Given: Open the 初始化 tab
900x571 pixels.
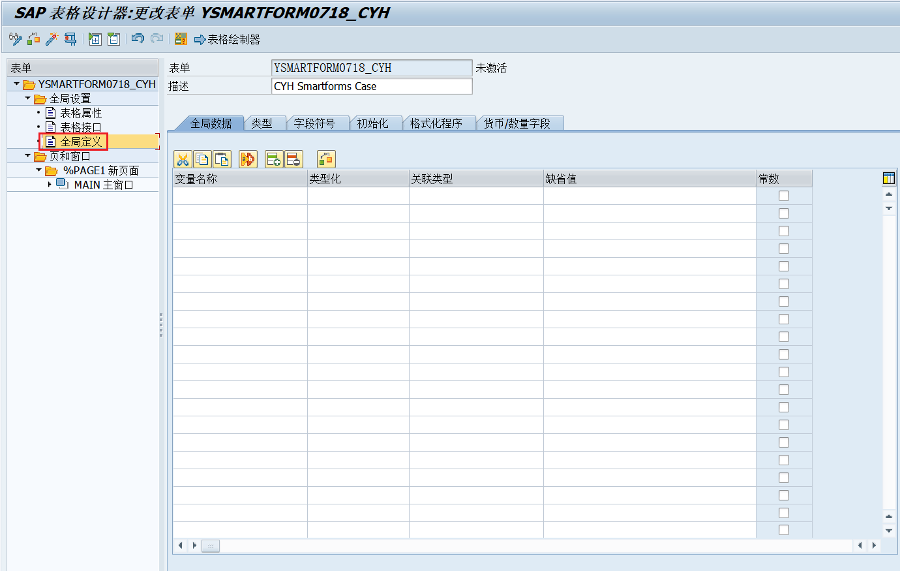Looking at the screenshot, I should pyautogui.click(x=373, y=123).
